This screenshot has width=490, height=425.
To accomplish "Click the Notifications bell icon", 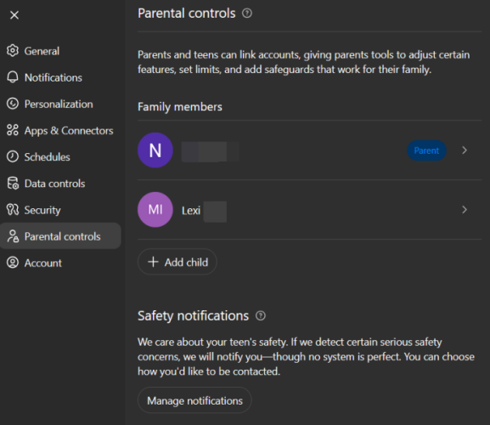I will coord(13,77).
